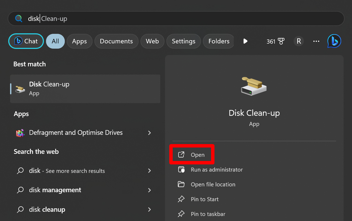Select "disk cleanup" web suggestion
The width and height of the screenshot is (352, 221).
point(85,210)
